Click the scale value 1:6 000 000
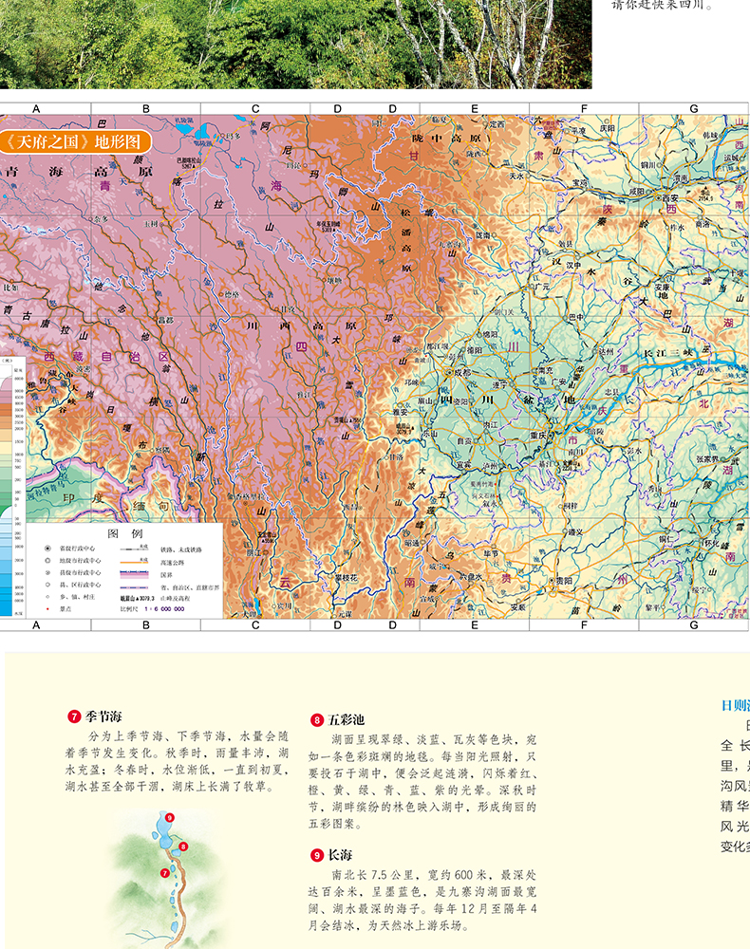 (x=164, y=609)
